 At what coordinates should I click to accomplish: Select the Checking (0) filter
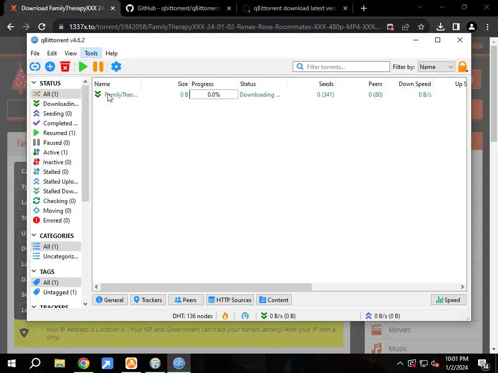click(56, 201)
